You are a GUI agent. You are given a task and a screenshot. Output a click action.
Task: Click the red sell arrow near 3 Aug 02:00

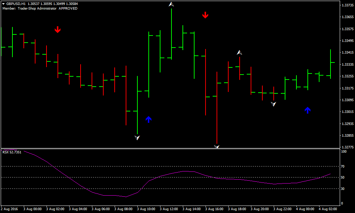(58, 30)
